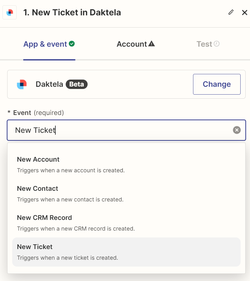Go to the Test tab
250x281 pixels.
(x=204, y=44)
